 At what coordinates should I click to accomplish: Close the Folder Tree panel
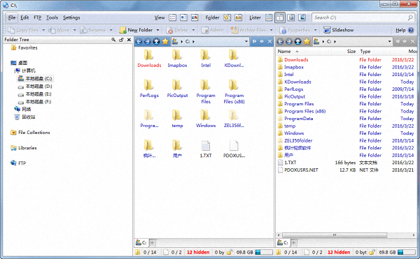[129, 40]
